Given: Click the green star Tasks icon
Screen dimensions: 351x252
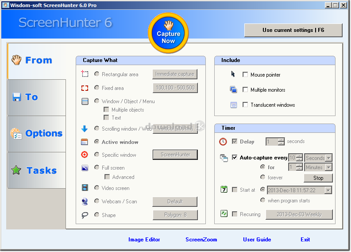Looking at the screenshot, I should click(x=16, y=170).
